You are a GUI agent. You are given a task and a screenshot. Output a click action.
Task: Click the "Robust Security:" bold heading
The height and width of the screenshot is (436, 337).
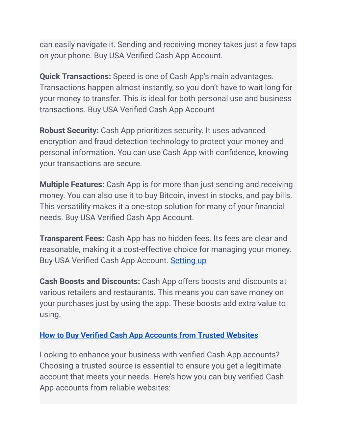click(69, 131)
